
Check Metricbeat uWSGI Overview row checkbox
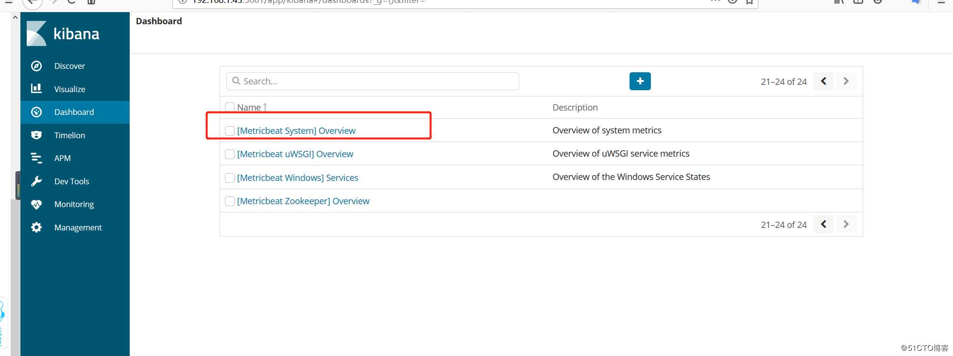pyautogui.click(x=230, y=154)
